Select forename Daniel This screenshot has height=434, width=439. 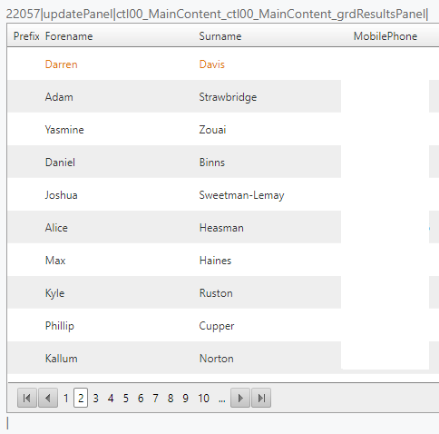point(60,163)
